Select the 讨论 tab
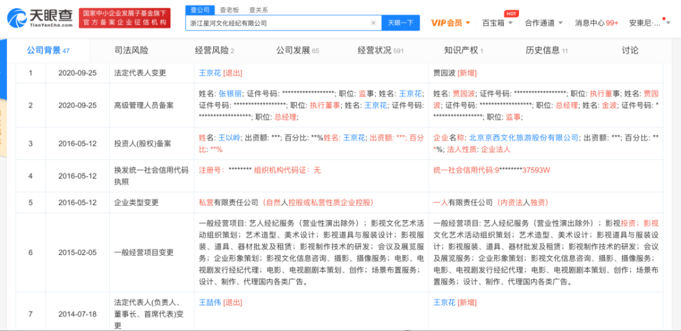Image resolution: width=681 pixels, height=331 pixels. [x=630, y=51]
